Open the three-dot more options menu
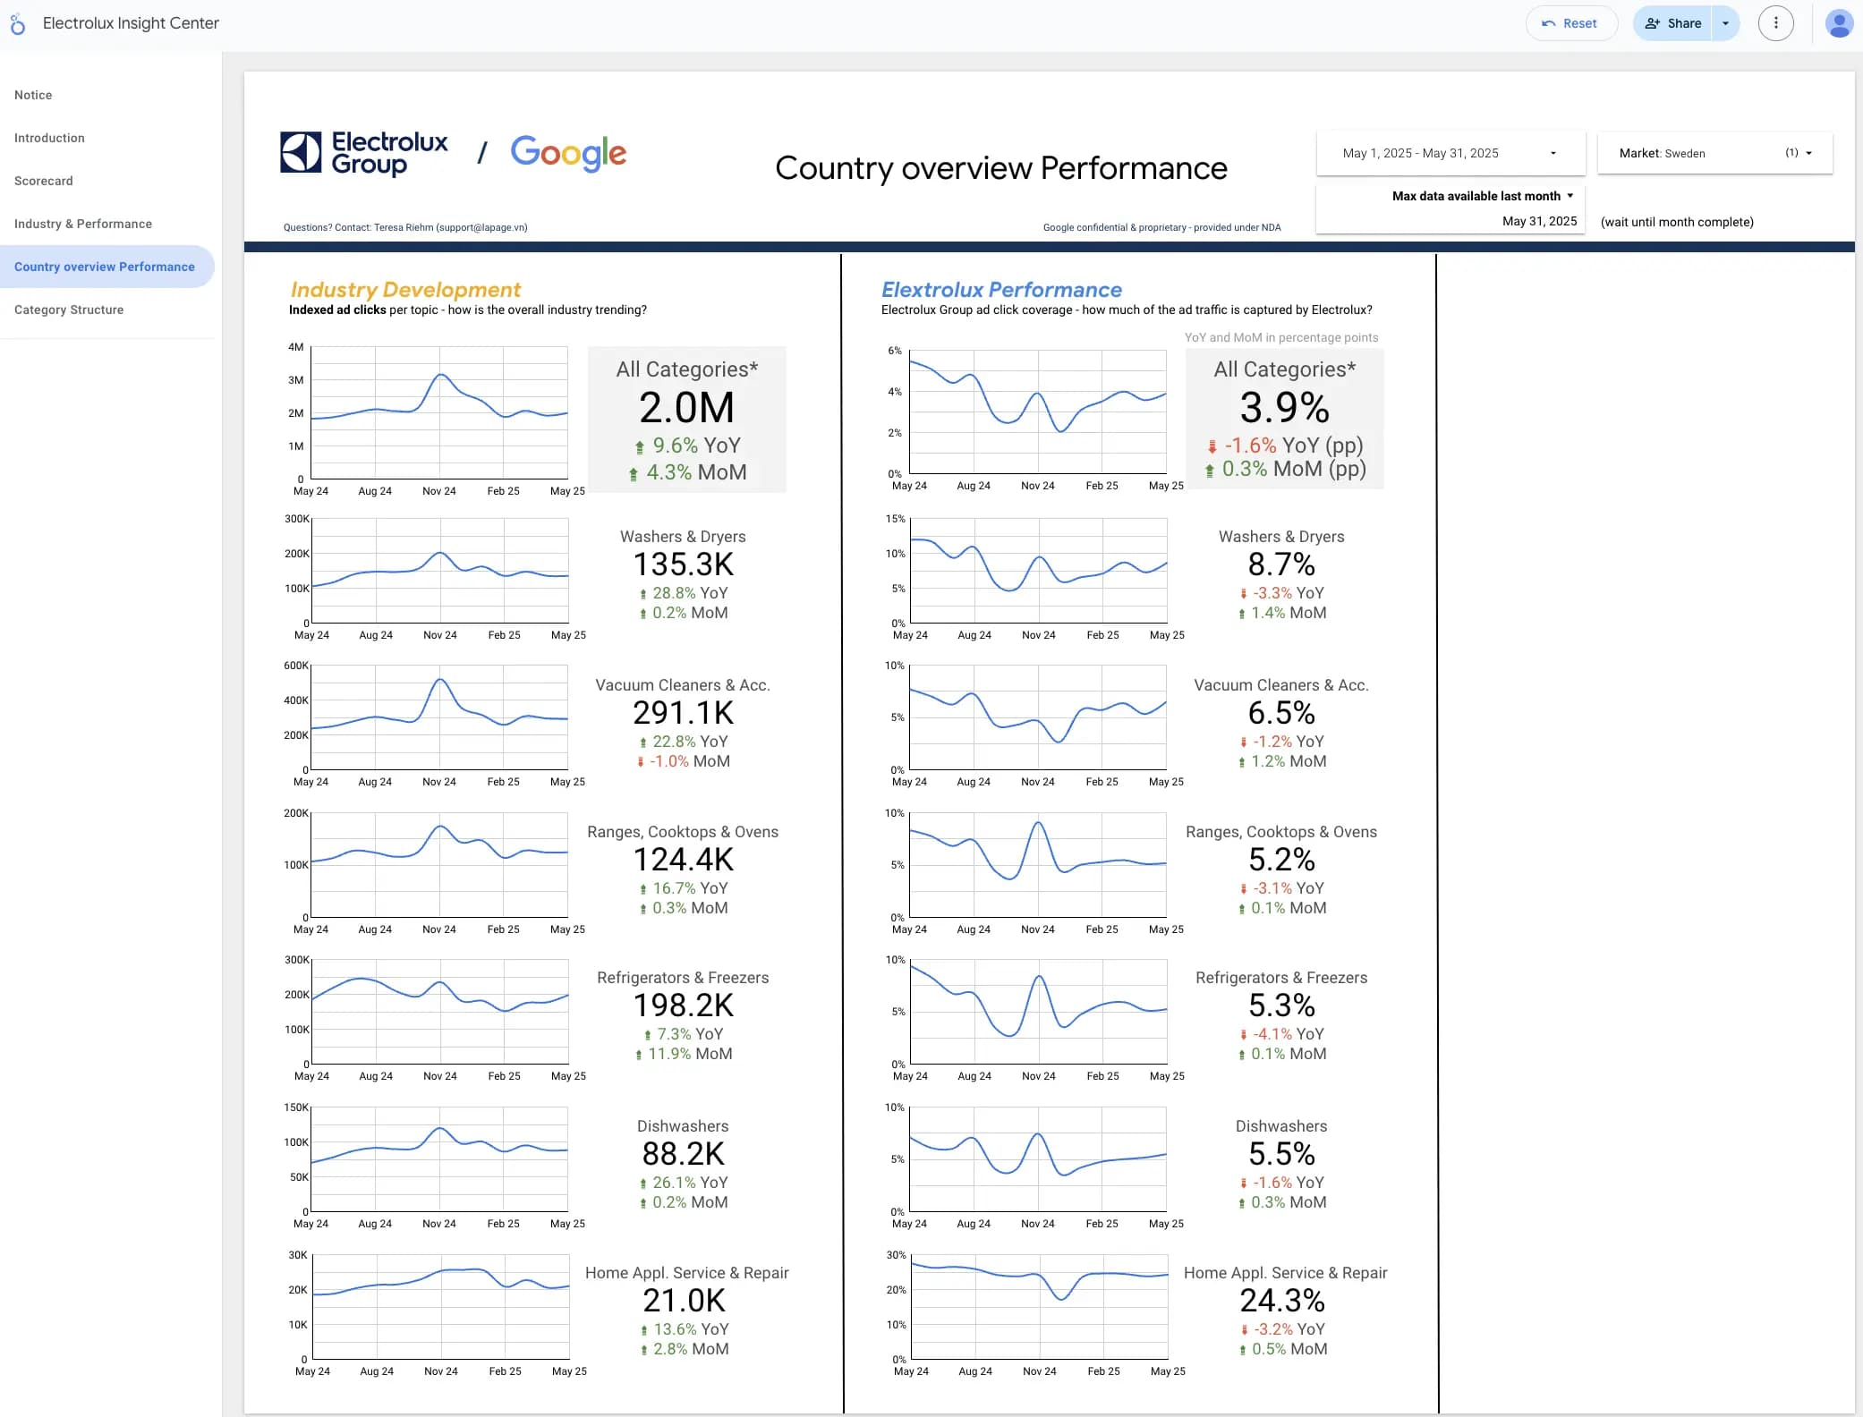 click(1775, 23)
